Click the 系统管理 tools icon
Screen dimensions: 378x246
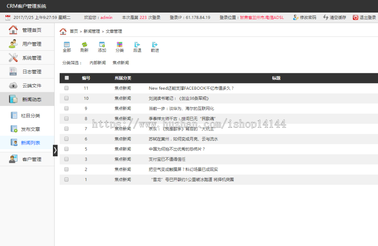[13, 58]
